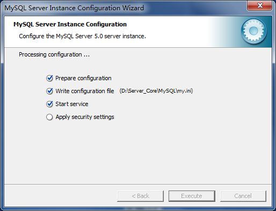Click the empty circle beside Apply security settings
The image size is (276, 211).
point(49,117)
